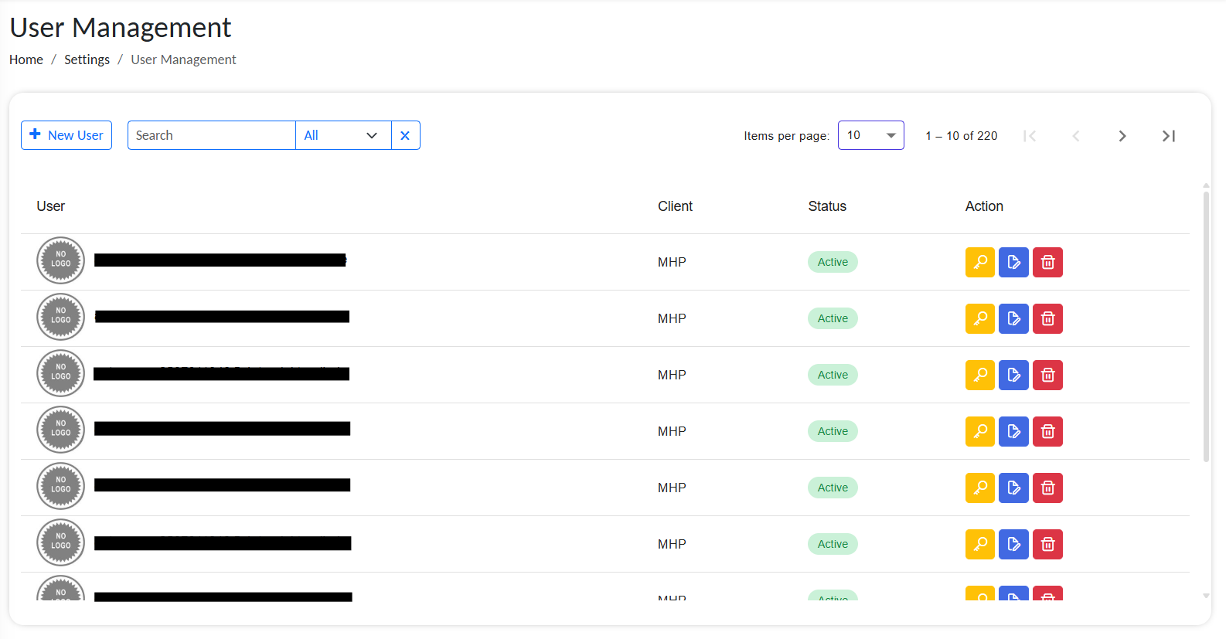Edit the user in the second row
The height and width of the screenshot is (639, 1226).
click(1013, 318)
